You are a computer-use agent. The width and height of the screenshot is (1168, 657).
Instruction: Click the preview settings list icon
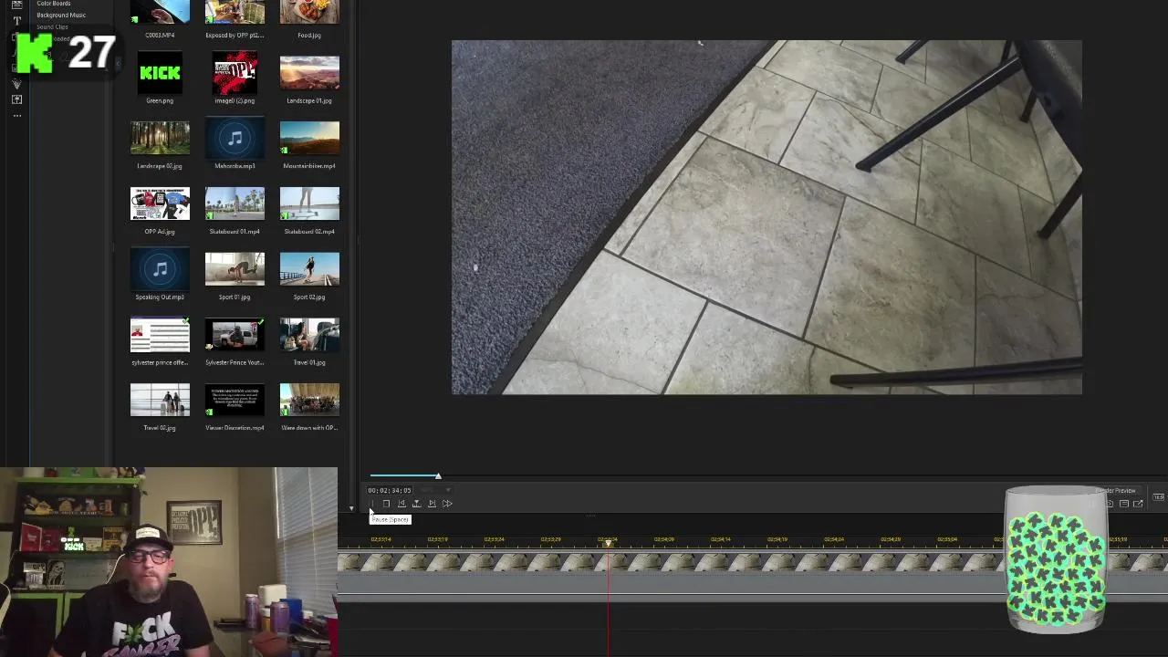click(1124, 504)
